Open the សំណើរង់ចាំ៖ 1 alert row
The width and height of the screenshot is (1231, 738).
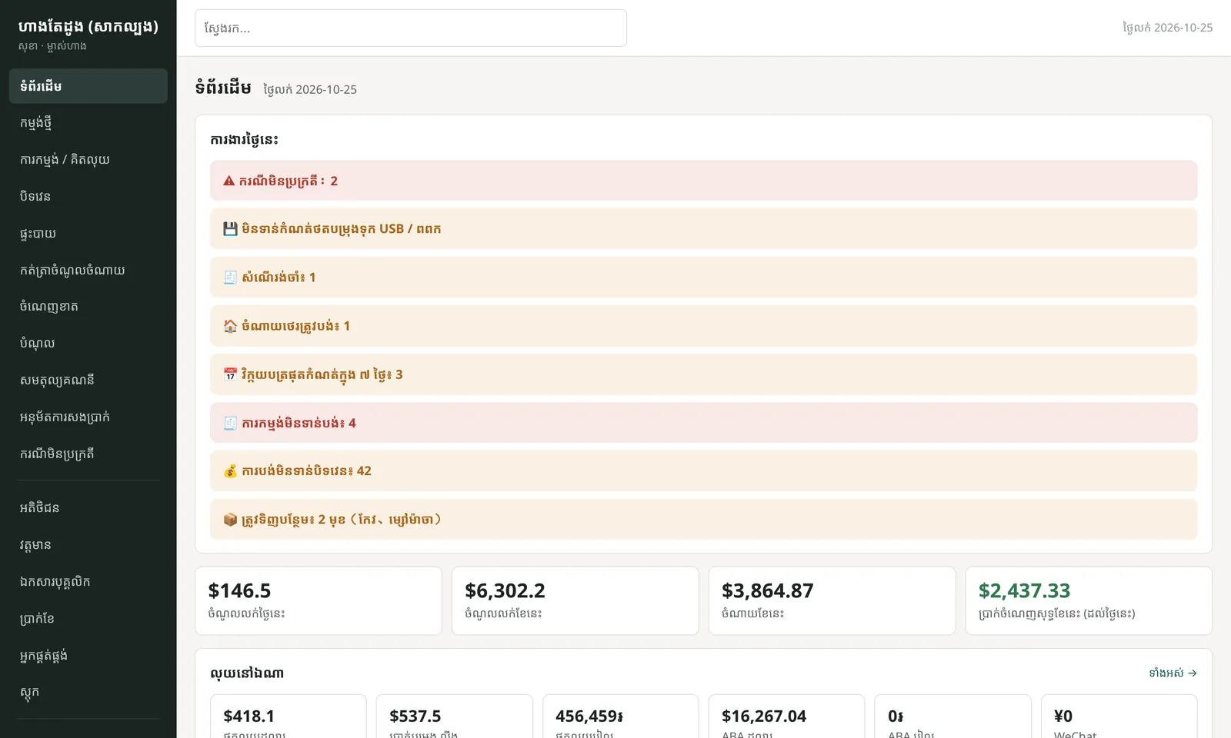[703, 278]
